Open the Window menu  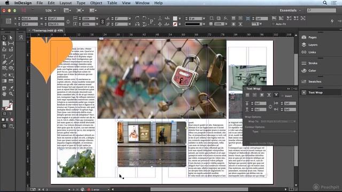[x=142, y=3]
